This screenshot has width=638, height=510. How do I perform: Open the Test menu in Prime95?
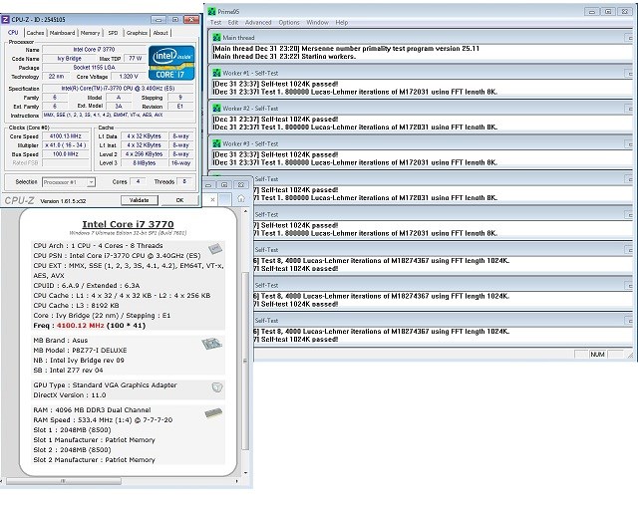pyautogui.click(x=215, y=22)
